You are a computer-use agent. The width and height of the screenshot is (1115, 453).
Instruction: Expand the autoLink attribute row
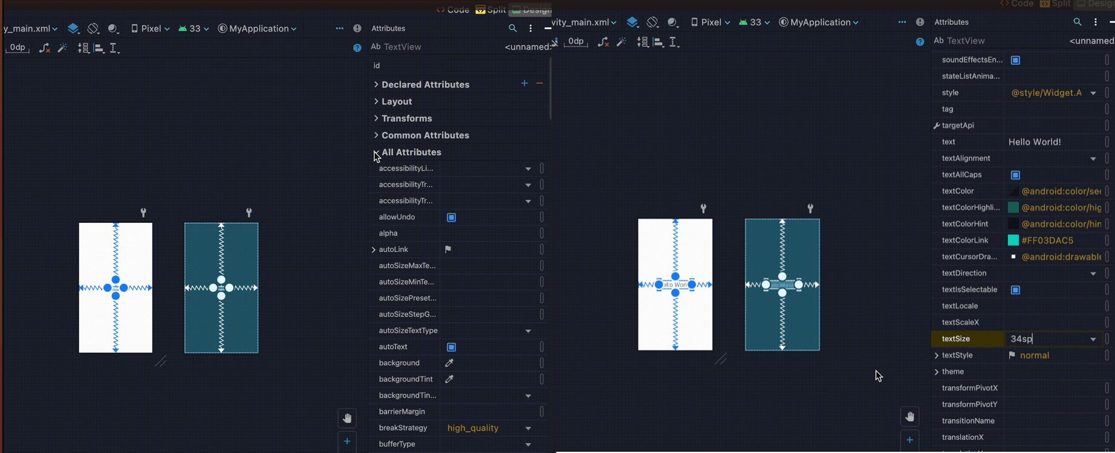point(374,249)
